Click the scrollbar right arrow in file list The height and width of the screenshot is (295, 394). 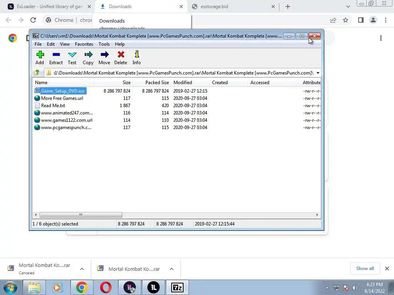point(317,215)
